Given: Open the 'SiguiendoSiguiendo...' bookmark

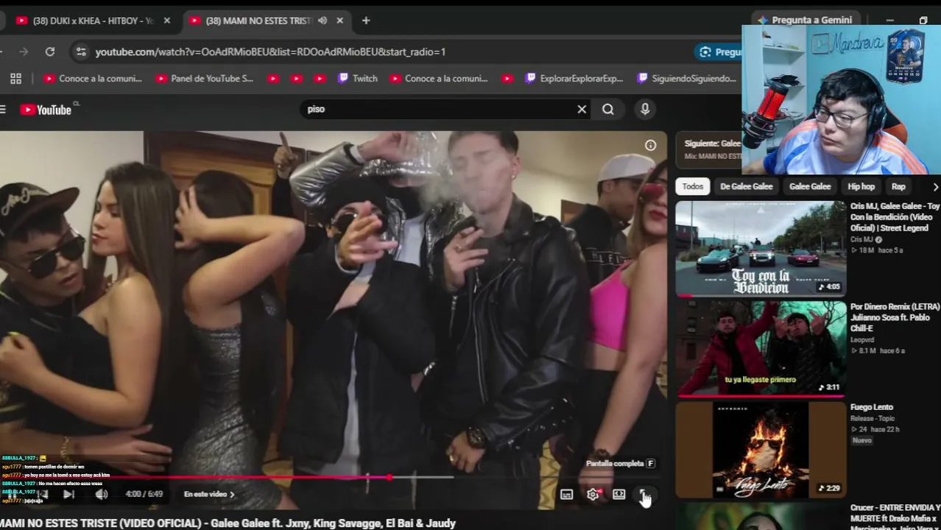Looking at the screenshot, I should pos(687,78).
